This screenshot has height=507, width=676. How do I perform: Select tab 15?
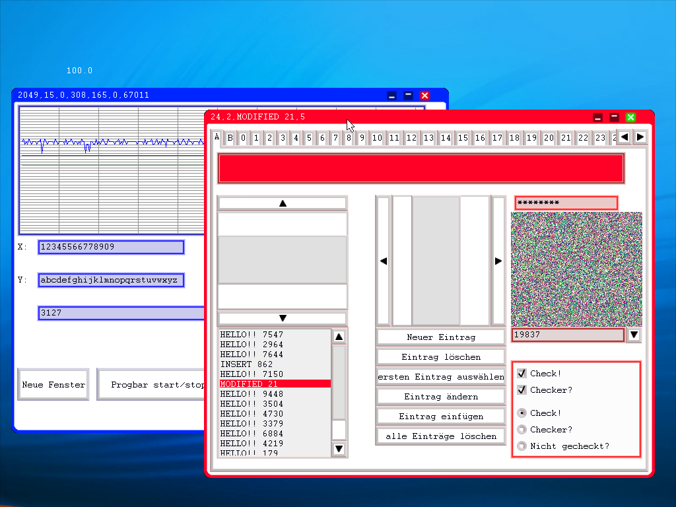(463, 138)
